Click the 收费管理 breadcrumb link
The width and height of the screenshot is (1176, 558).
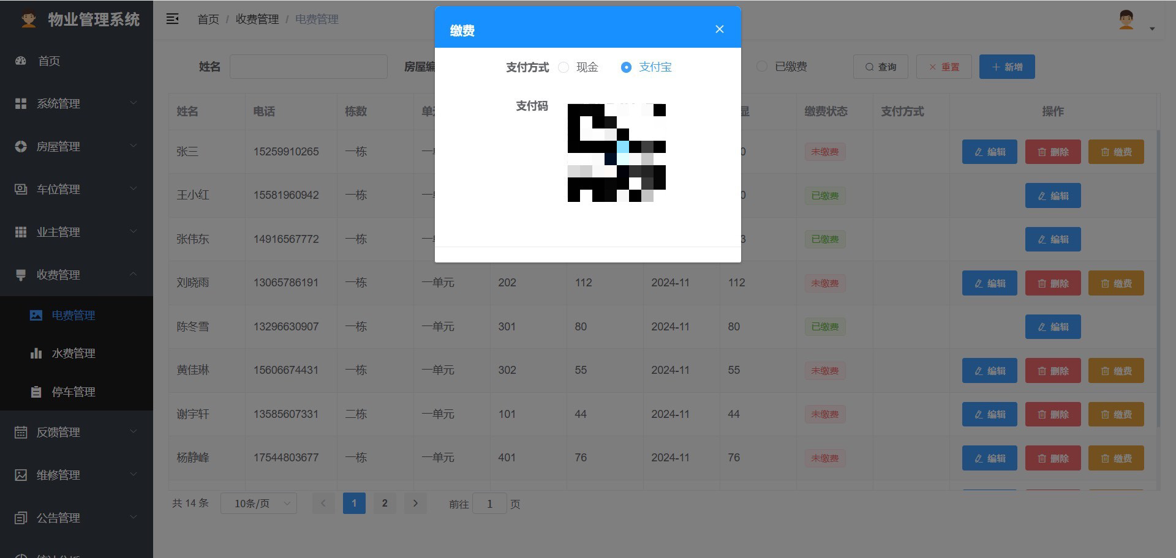click(x=257, y=20)
